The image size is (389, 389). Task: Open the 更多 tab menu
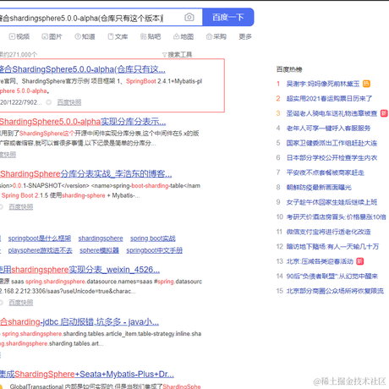click(245, 36)
